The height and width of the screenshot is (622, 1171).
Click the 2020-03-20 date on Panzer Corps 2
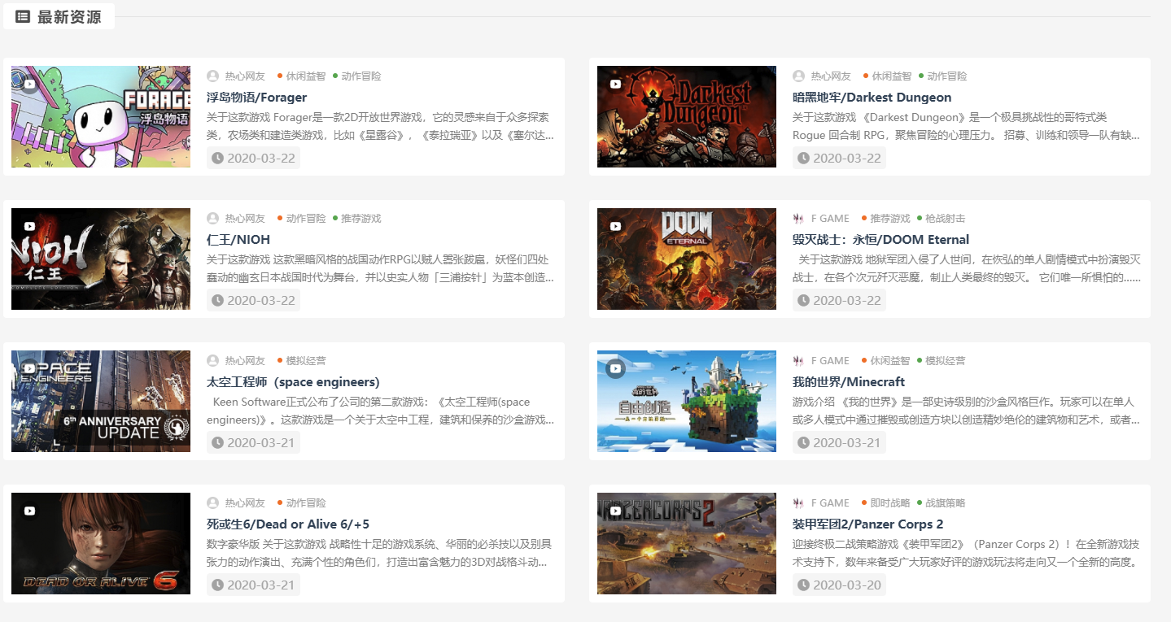click(x=847, y=585)
